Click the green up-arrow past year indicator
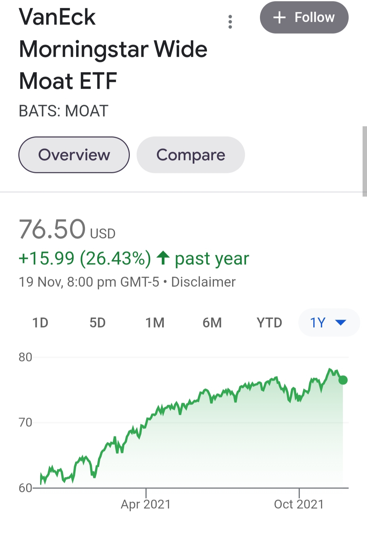 click(163, 258)
